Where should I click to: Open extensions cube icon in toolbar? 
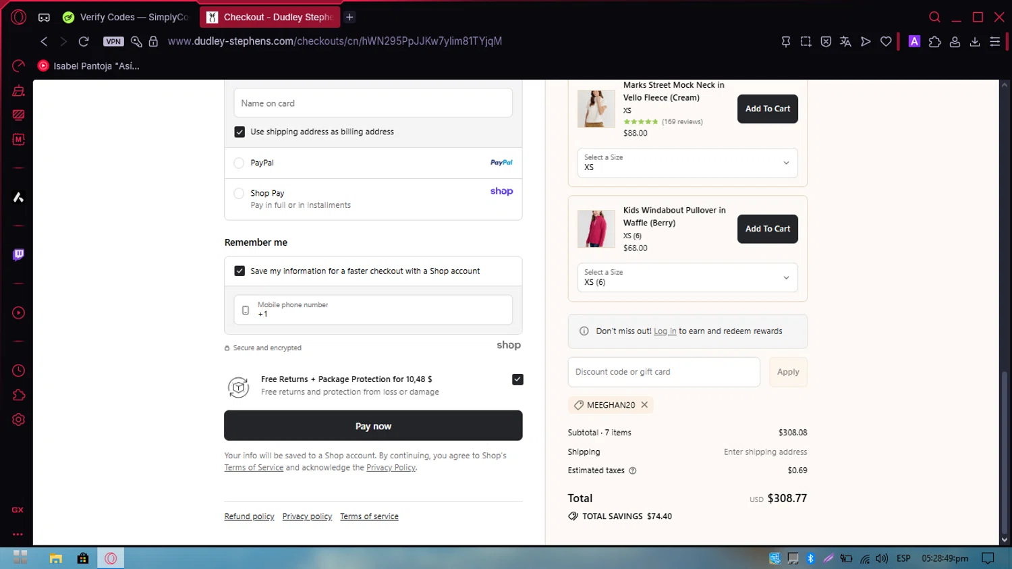[x=934, y=42]
